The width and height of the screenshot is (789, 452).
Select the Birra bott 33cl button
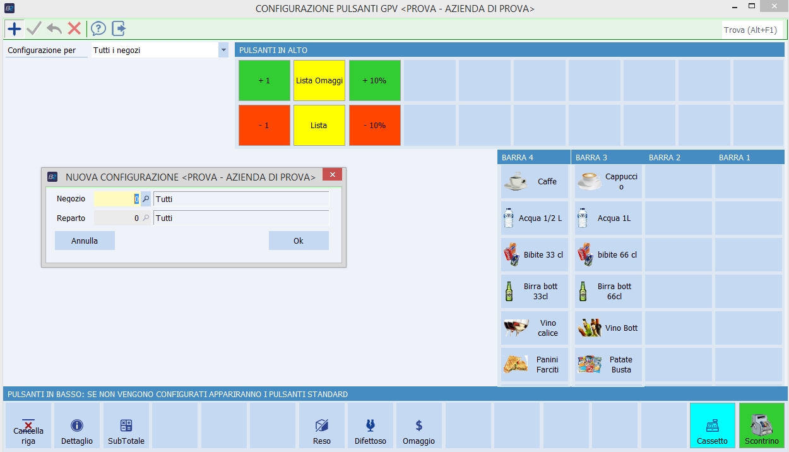point(535,292)
